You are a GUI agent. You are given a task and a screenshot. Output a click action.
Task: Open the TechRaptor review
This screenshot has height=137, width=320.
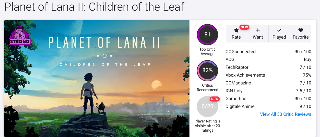(x=237, y=67)
